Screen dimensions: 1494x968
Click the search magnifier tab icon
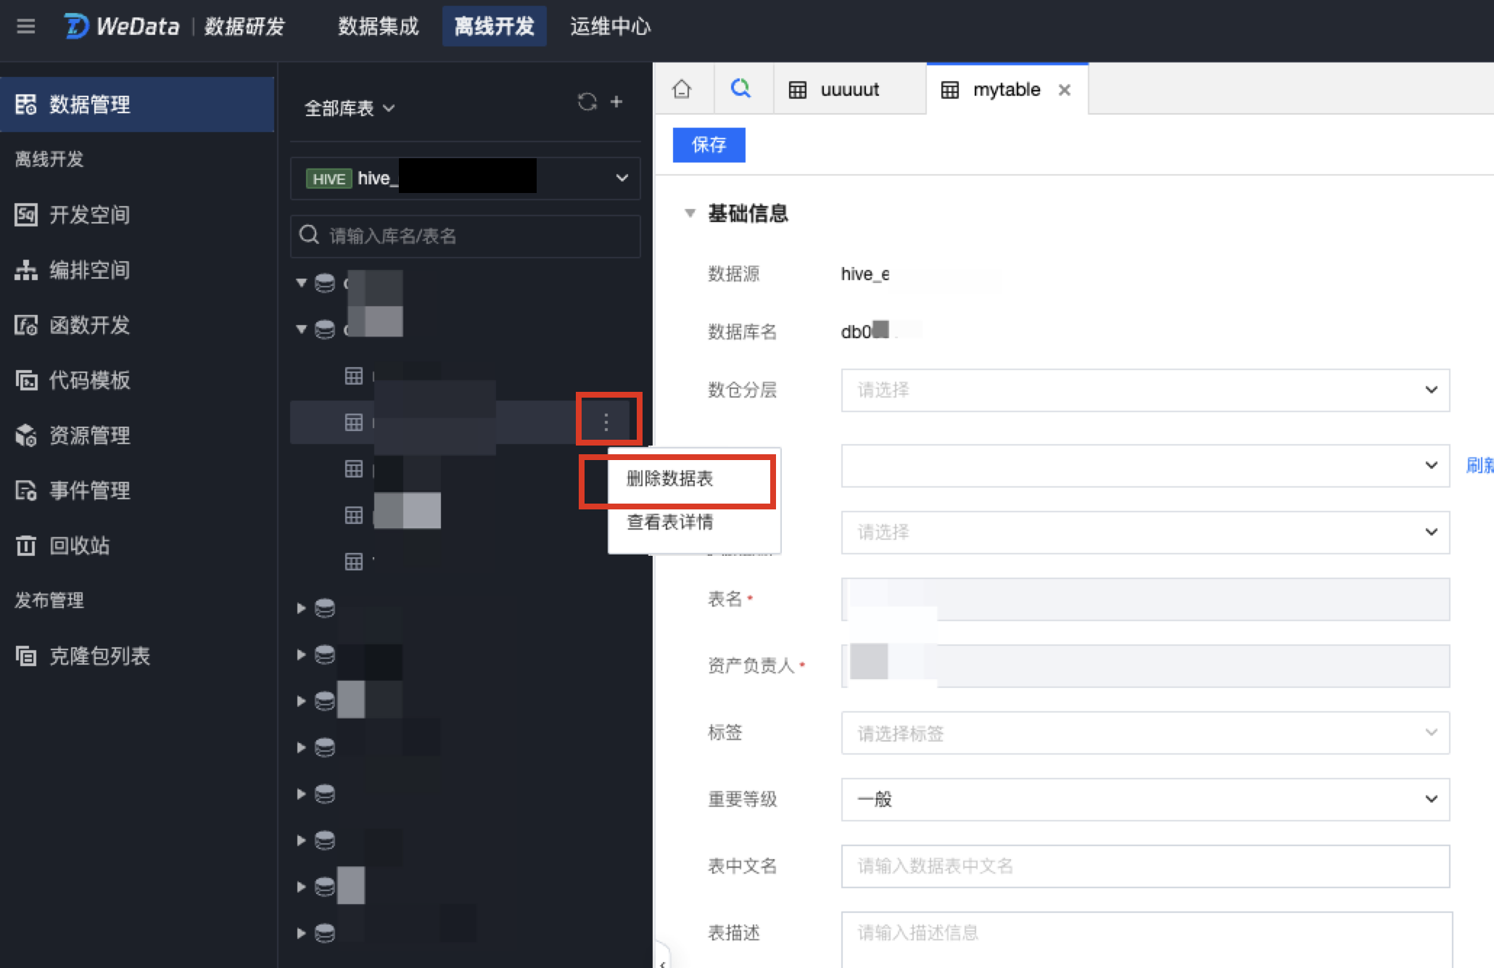click(740, 89)
